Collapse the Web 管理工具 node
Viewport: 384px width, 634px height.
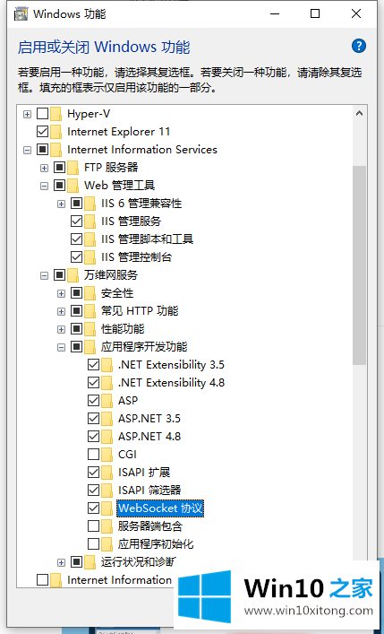click(x=44, y=186)
